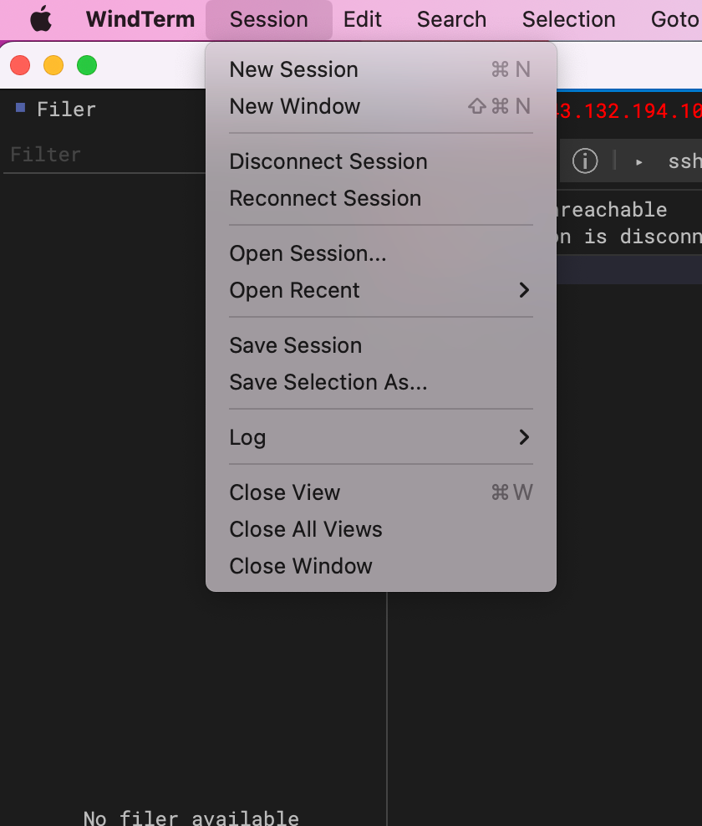
Task: Select Open Session from the menu
Action: point(308,253)
